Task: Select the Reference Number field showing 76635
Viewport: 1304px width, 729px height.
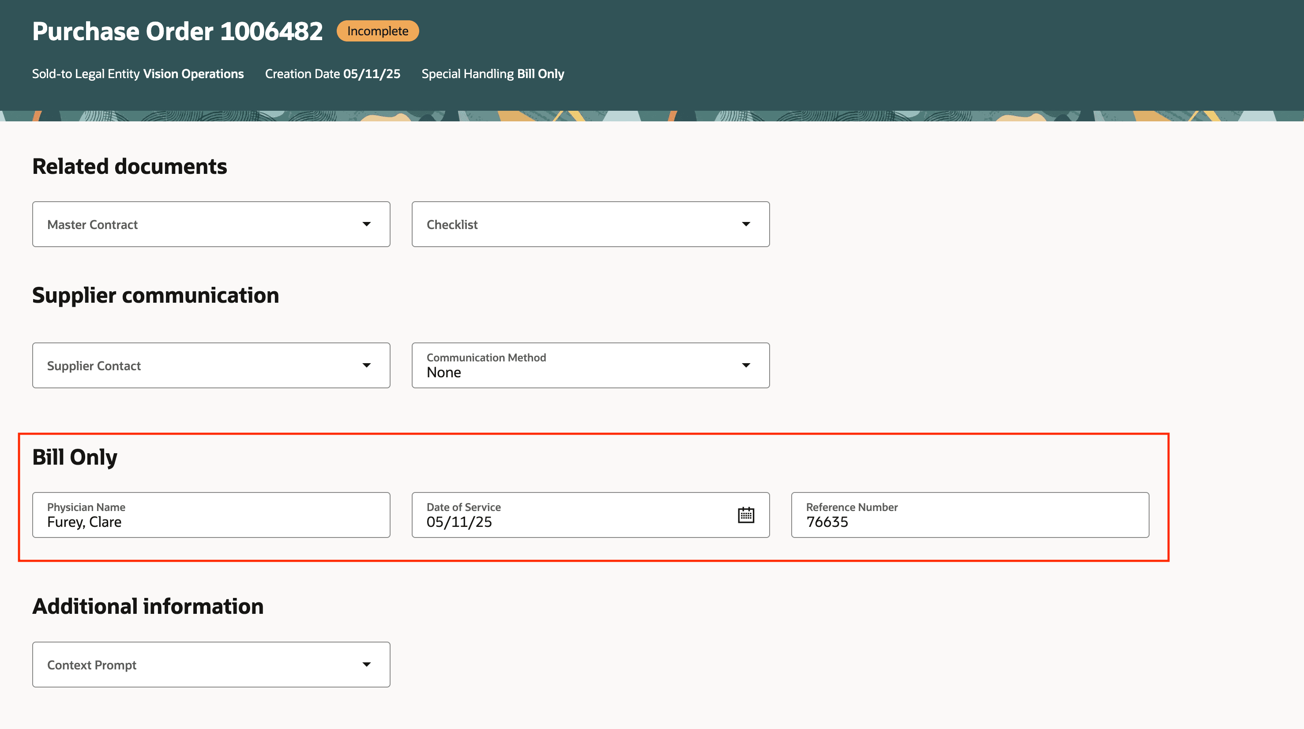Action: coord(970,515)
